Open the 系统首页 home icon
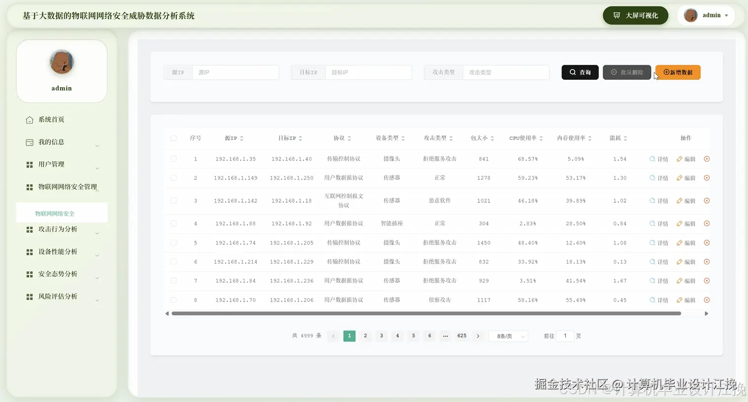This screenshot has height=402, width=748. [x=30, y=120]
